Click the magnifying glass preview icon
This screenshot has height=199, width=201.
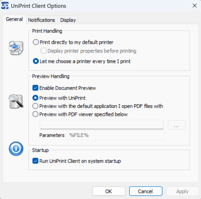point(16,102)
